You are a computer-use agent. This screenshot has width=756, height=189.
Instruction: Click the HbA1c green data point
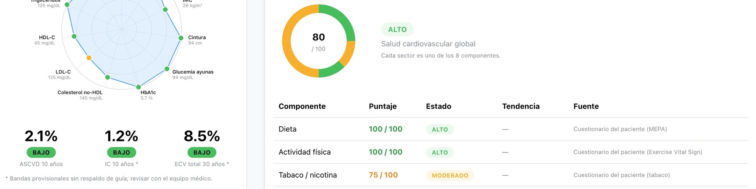[138, 87]
